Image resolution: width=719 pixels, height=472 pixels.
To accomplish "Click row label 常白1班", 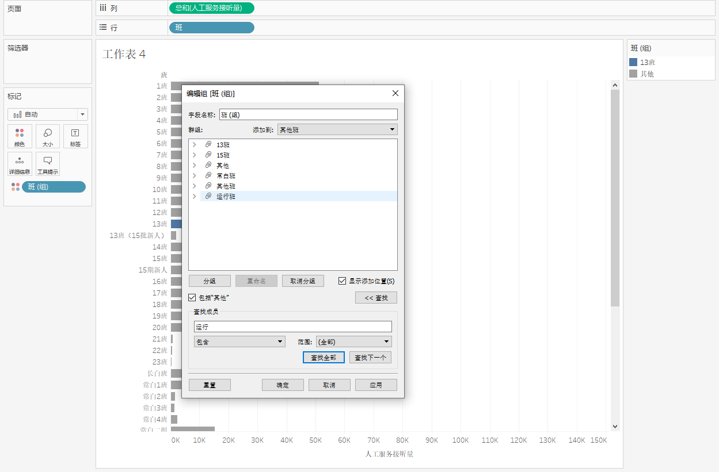I will tap(155, 385).
